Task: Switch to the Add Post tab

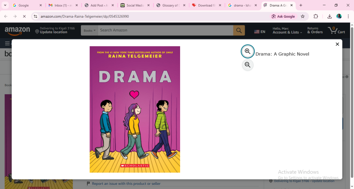Action: point(99,5)
